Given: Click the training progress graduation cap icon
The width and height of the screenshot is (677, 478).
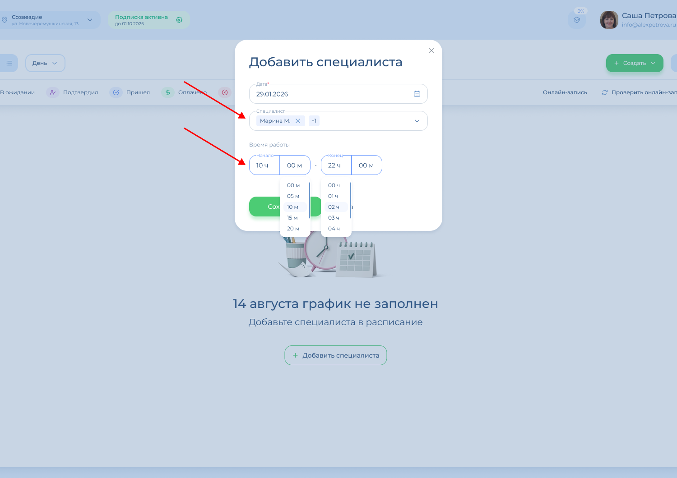Looking at the screenshot, I should point(577,20).
